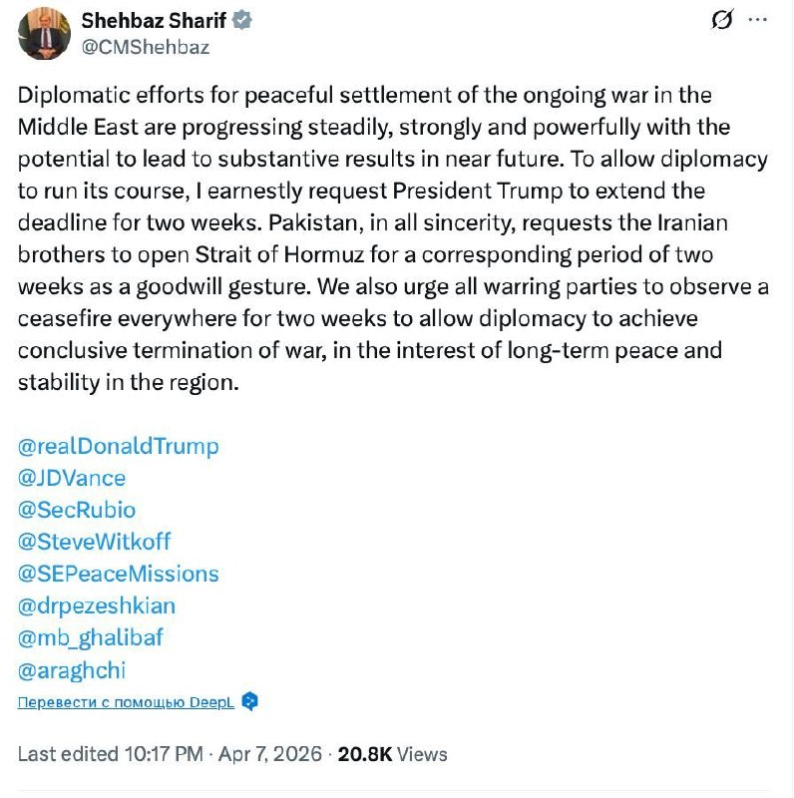The height and width of the screenshot is (798, 794).
Task: Click the Grok explain icon
Action: click(722, 20)
